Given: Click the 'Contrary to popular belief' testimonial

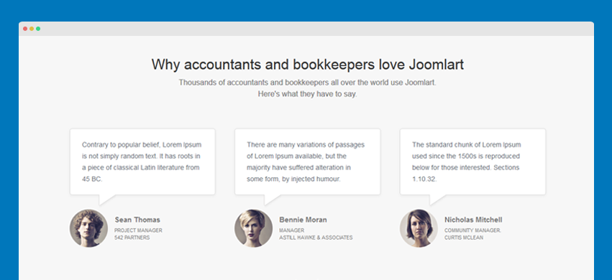Looking at the screenshot, I should click(142, 162).
